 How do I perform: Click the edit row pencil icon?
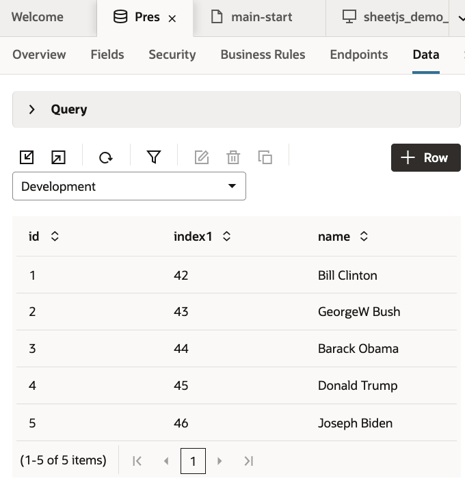(201, 158)
